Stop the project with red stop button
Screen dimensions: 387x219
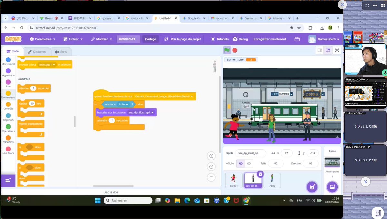tap(235, 50)
